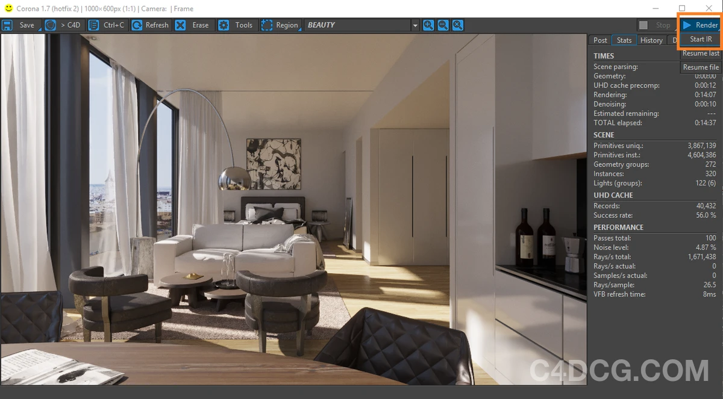
Task: Select the Stats tab
Action: coord(624,40)
